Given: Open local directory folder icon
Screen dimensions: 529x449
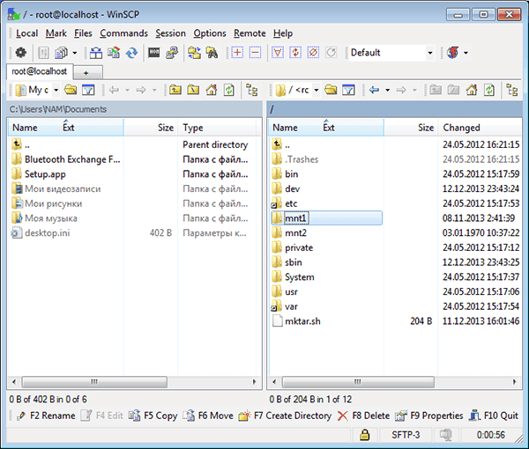Looking at the screenshot, I should point(71,90).
